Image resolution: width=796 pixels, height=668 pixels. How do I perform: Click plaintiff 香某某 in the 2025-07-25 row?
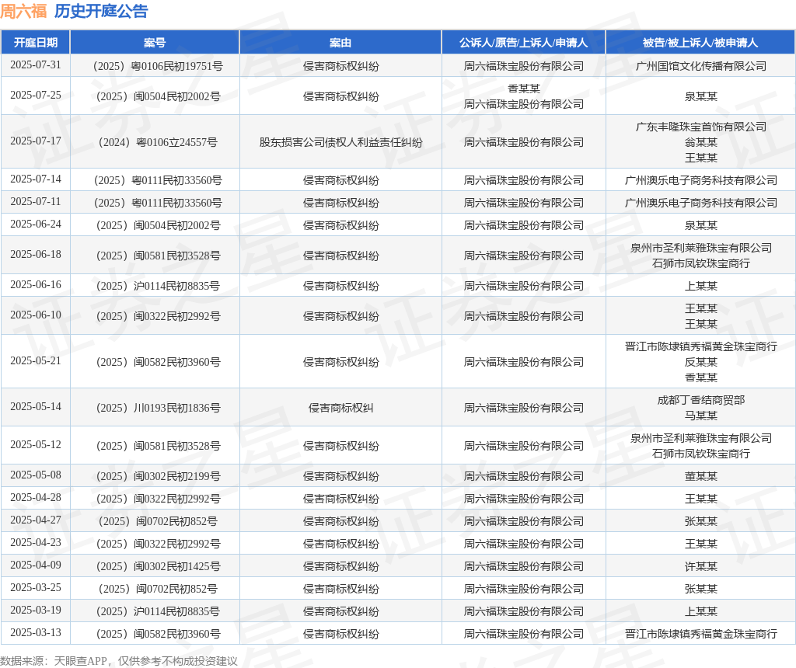tap(524, 89)
